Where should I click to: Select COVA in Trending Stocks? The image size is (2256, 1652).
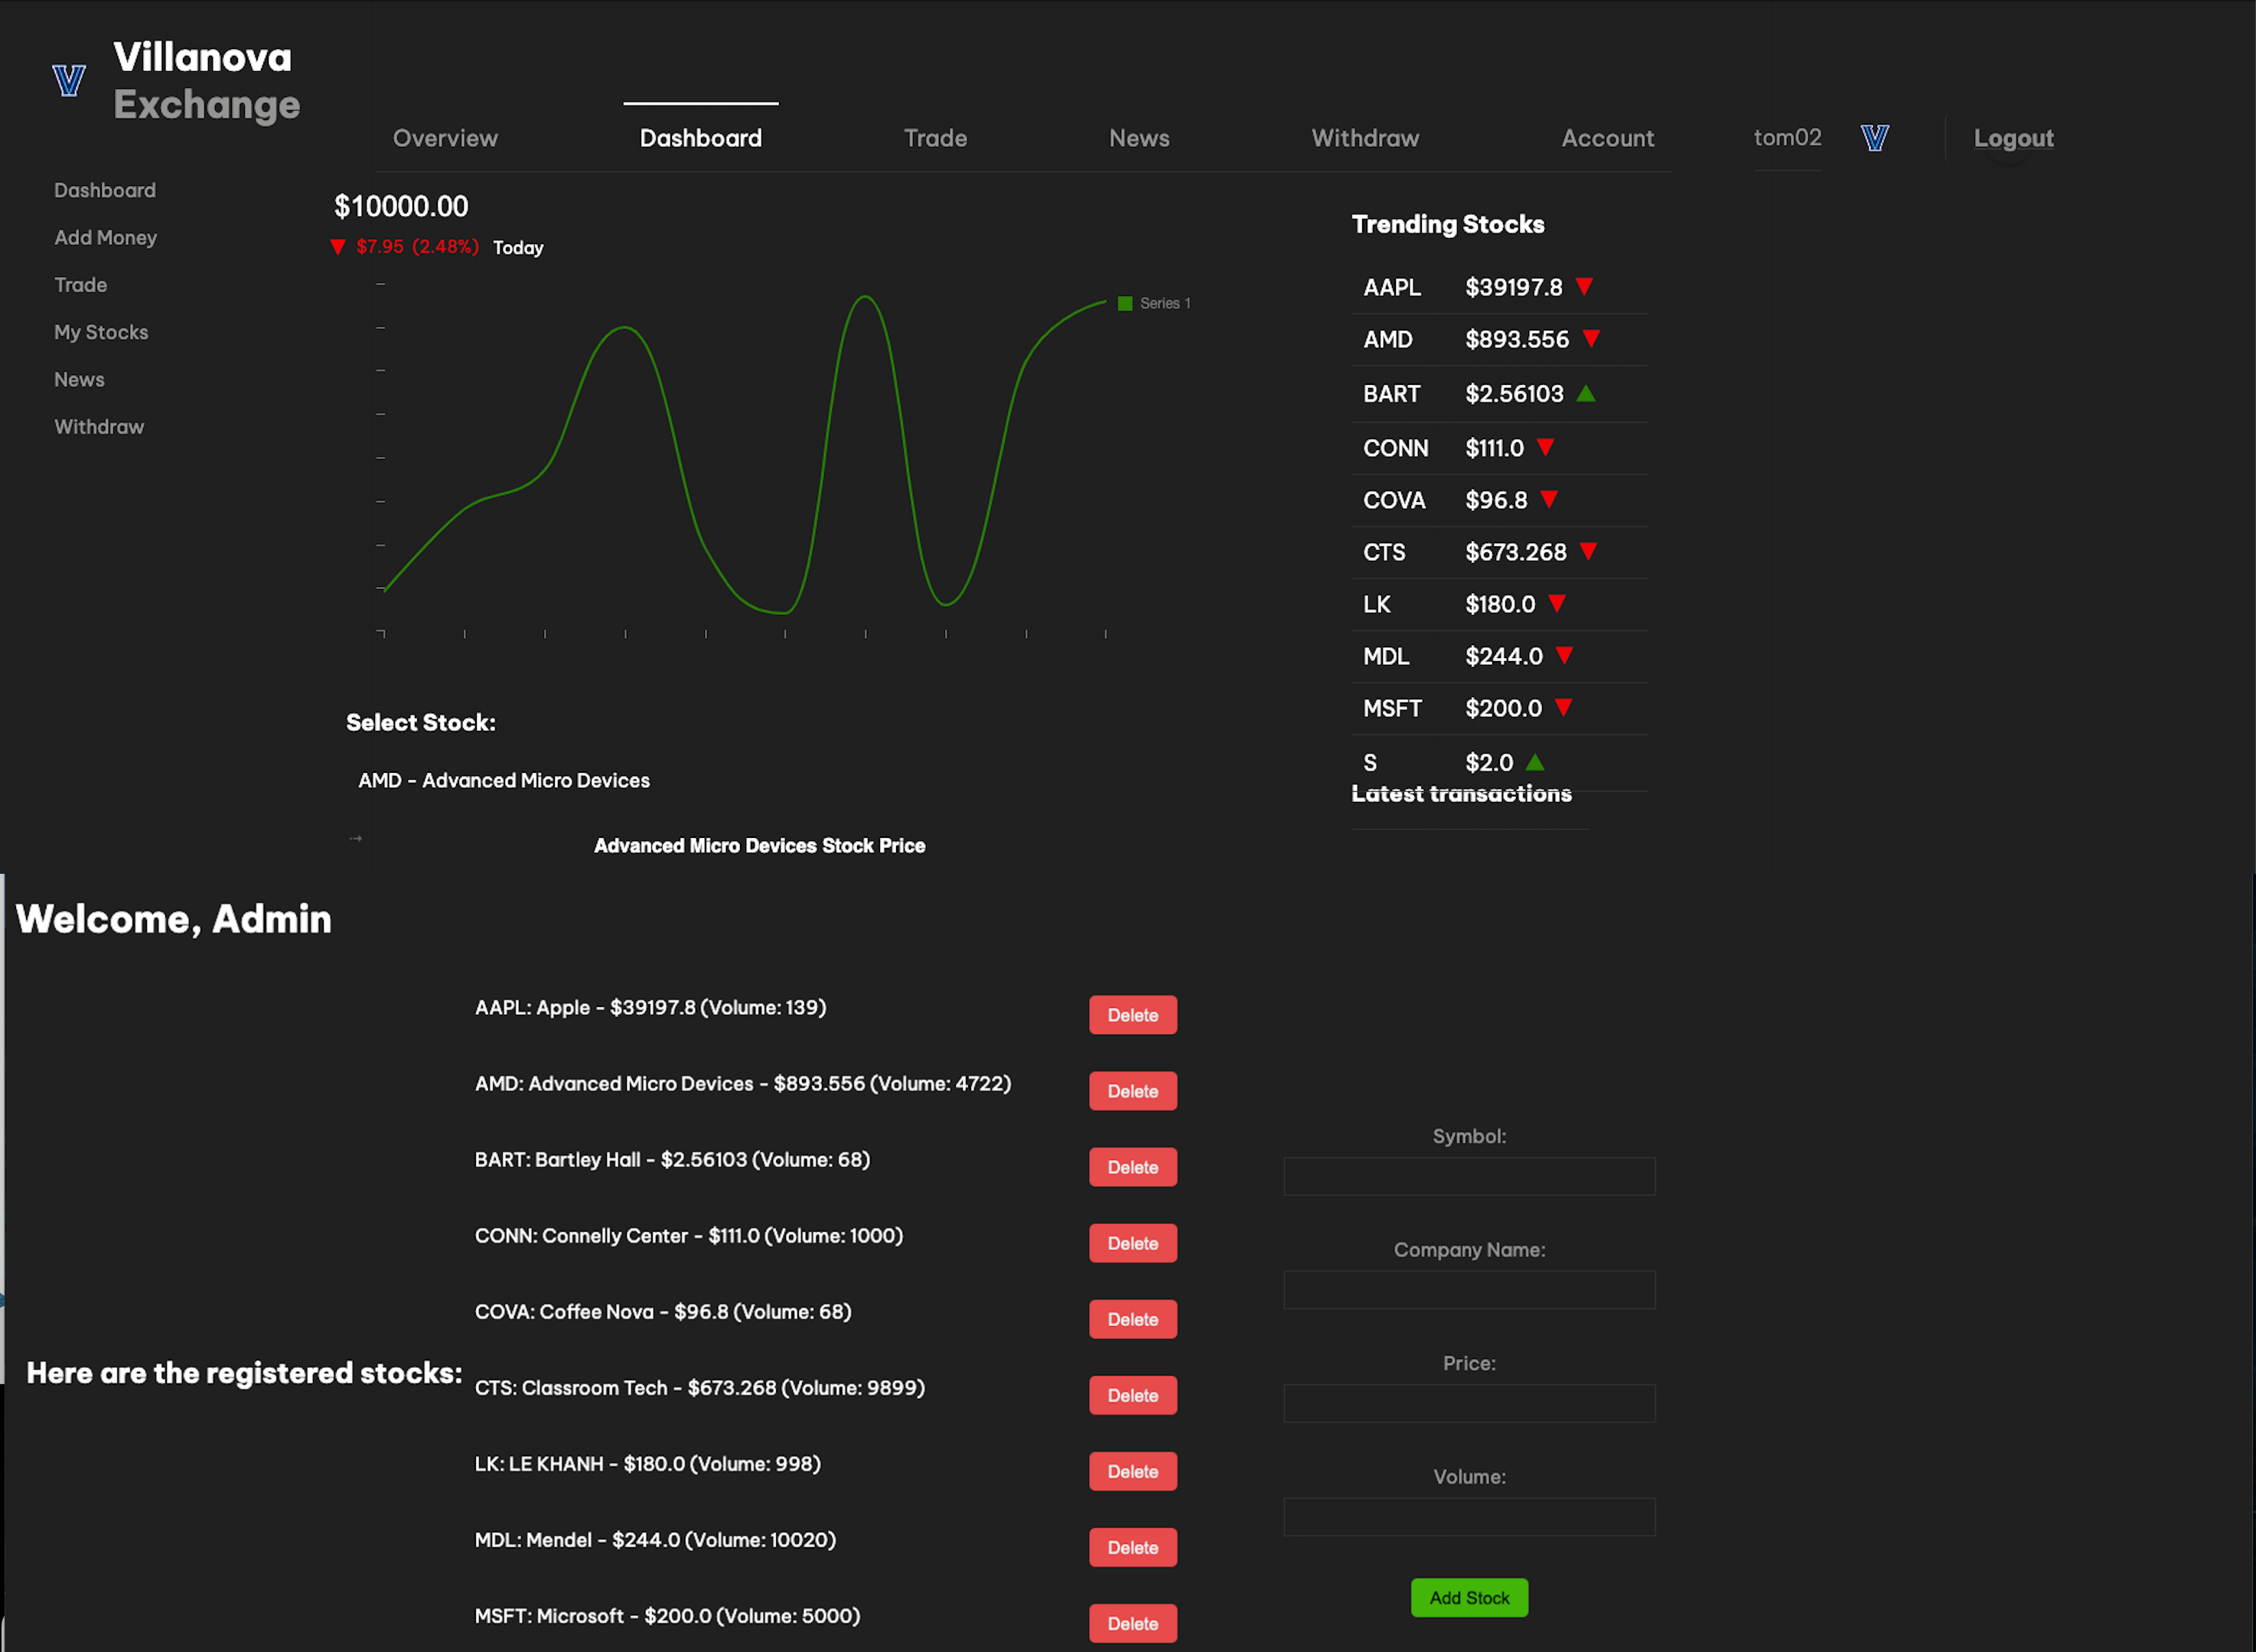(x=1394, y=499)
